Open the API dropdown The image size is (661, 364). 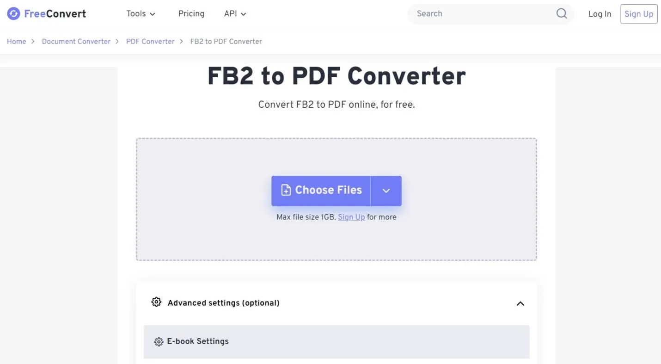coord(235,13)
